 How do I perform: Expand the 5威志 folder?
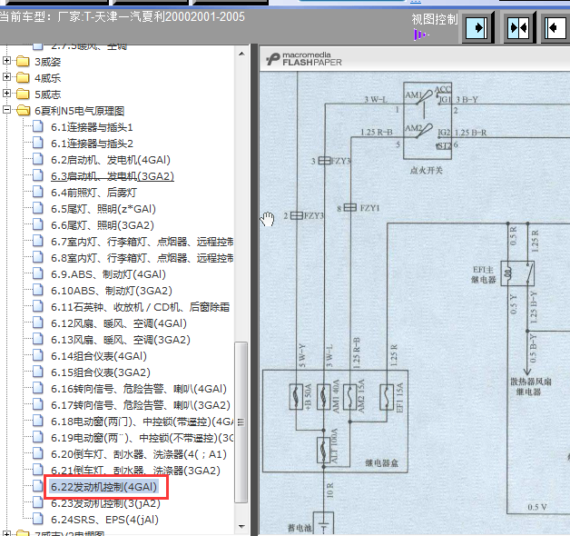pos(6,94)
